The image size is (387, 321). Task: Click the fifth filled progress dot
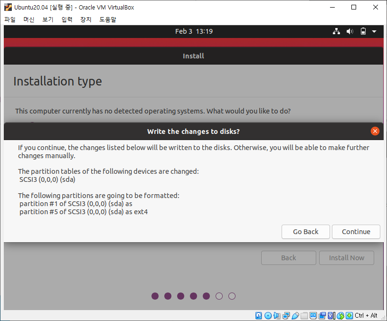pos(207,296)
